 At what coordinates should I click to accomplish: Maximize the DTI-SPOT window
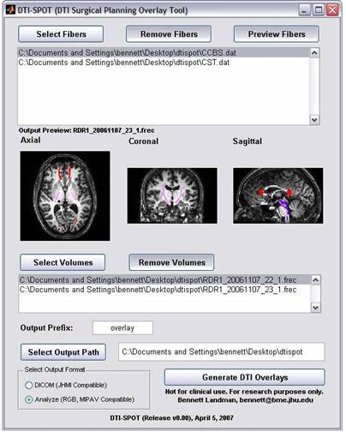[319, 10]
